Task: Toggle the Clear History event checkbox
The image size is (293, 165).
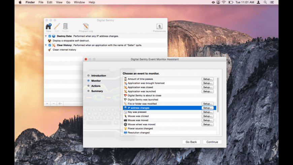Action: click(50, 45)
